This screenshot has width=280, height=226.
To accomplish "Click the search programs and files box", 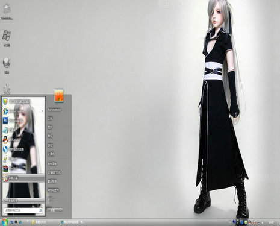I will [23, 210].
